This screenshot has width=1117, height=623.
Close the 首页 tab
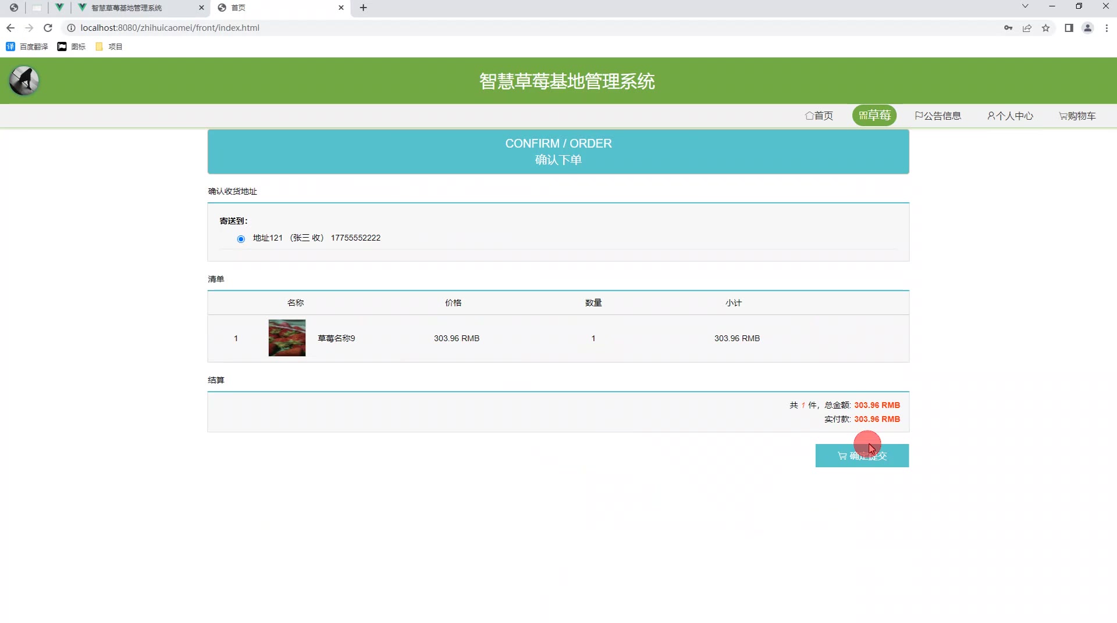coord(341,8)
